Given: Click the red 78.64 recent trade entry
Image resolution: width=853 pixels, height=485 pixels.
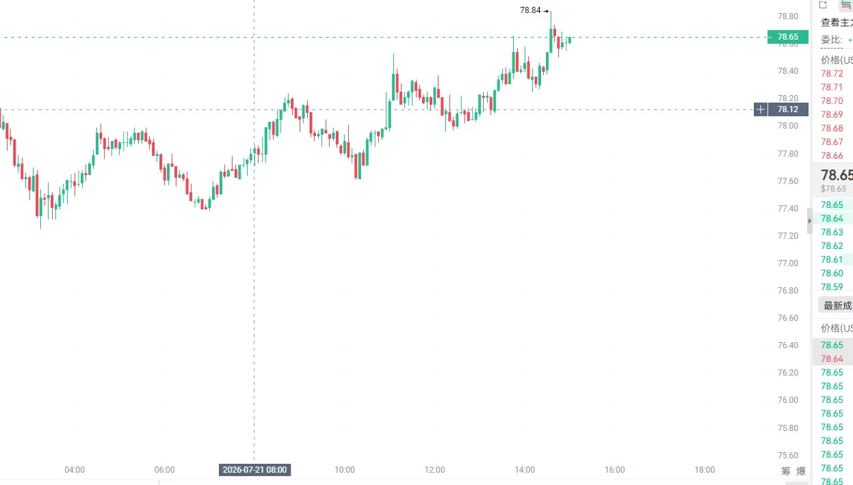Looking at the screenshot, I should point(832,358).
